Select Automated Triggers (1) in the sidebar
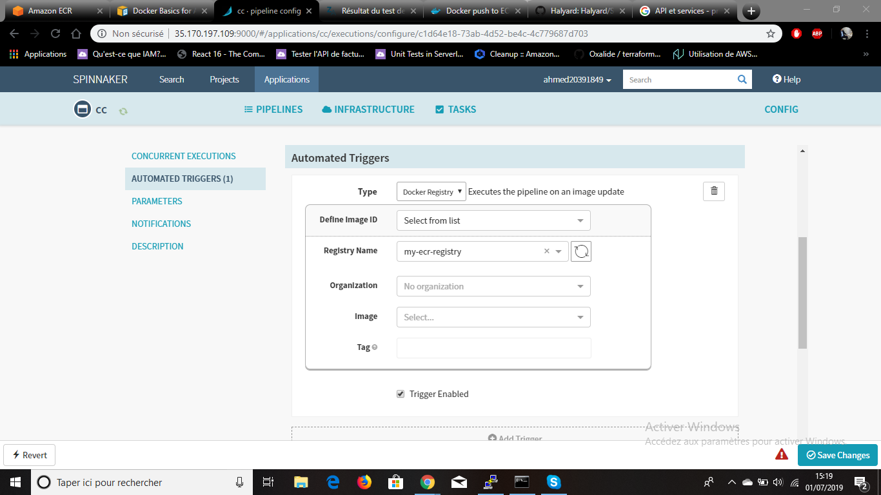881x495 pixels. point(195,179)
